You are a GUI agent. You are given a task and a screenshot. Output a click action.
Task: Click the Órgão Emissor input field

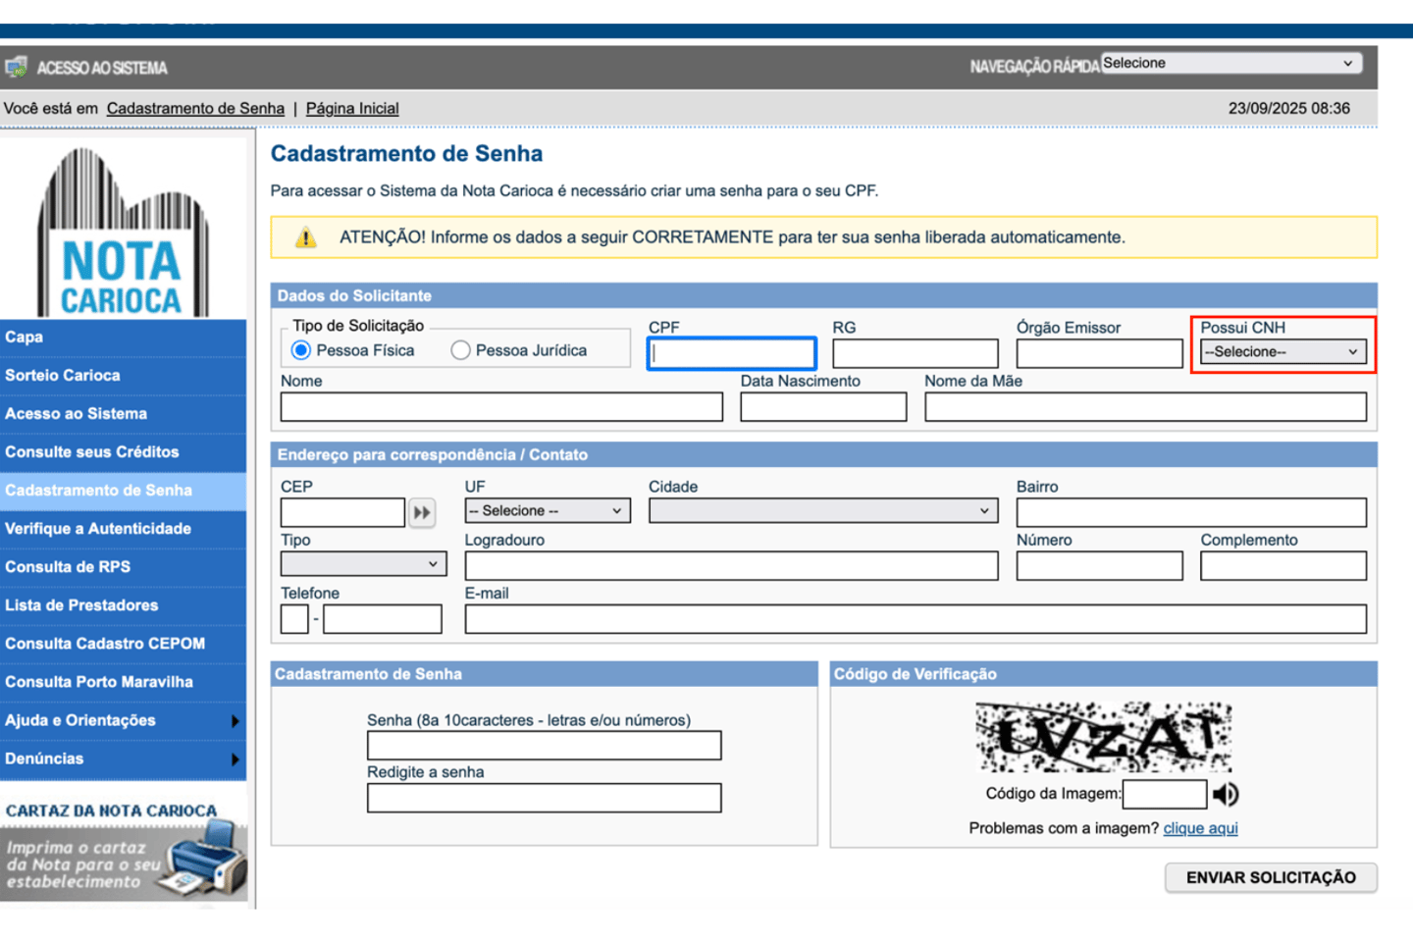(1099, 353)
